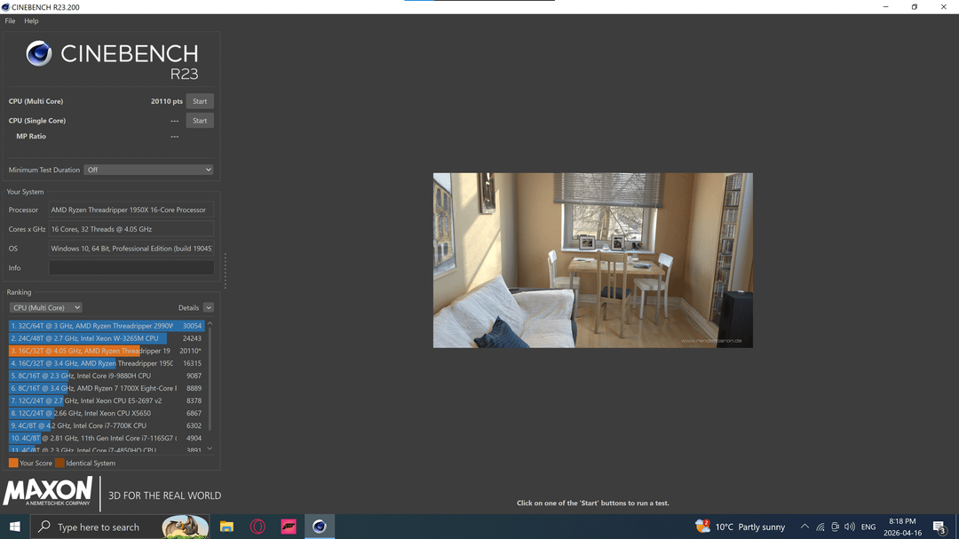This screenshot has height=539, width=959.
Task: Click the volume speaker tray icon
Action: pyautogui.click(x=850, y=527)
